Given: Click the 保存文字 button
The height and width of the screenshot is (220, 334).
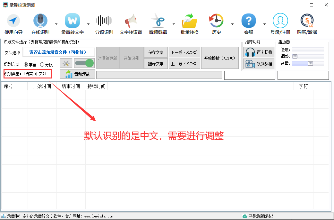Looking at the screenshot, I should 156,52.
